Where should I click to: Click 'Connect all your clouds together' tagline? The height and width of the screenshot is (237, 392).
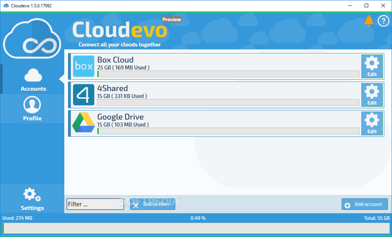tap(120, 45)
